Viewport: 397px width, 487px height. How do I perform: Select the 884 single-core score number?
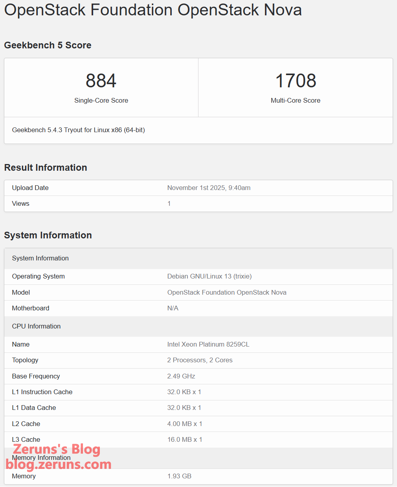[x=101, y=81]
